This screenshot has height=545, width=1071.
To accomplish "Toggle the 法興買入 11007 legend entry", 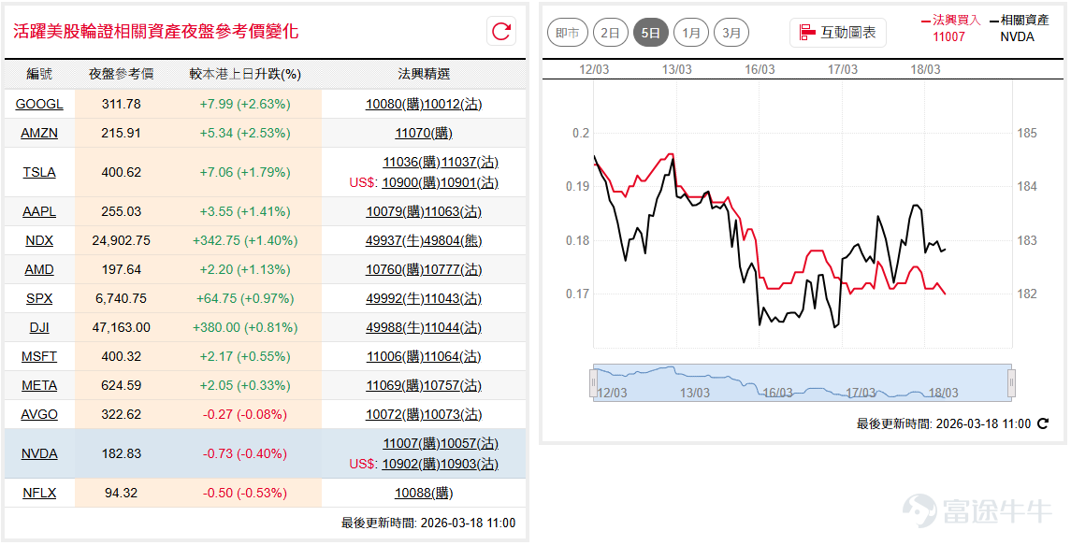I will (x=950, y=28).
